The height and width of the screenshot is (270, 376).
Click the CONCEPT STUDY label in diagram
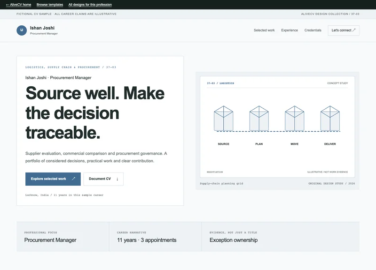click(x=337, y=83)
